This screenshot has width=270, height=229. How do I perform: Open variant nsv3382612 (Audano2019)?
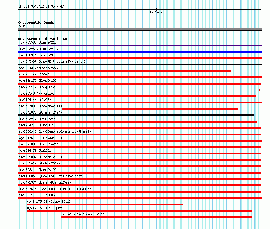tap(39, 163)
